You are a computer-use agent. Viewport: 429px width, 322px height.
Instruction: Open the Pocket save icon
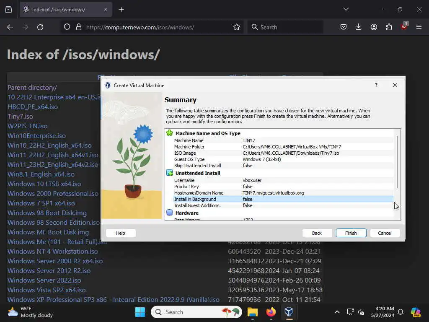click(344, 27)
